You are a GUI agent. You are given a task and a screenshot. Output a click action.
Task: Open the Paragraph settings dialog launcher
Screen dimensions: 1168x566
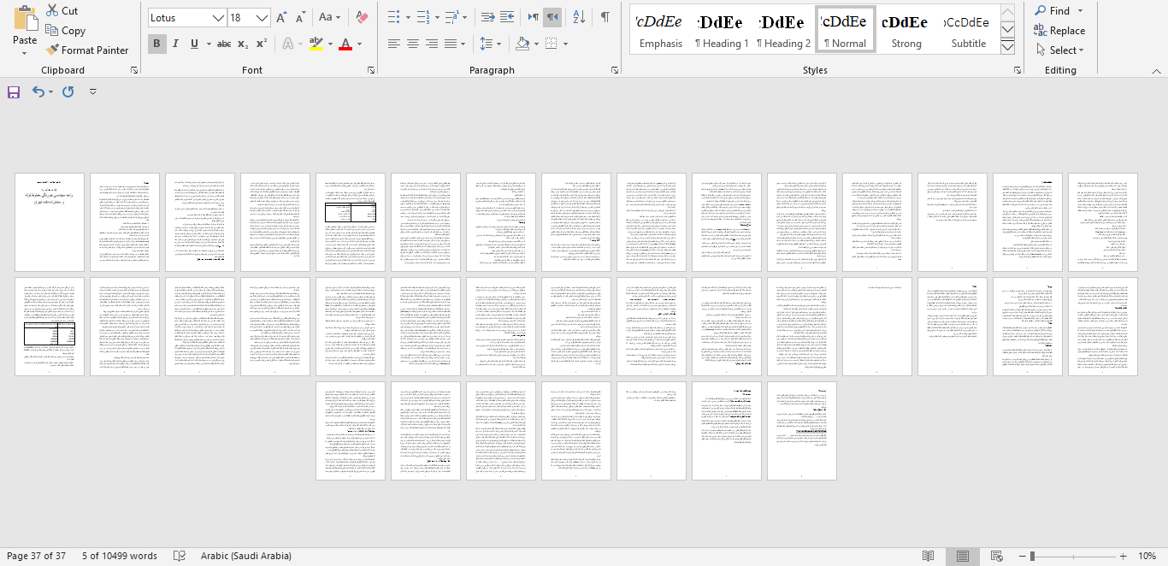coord(614,70)
